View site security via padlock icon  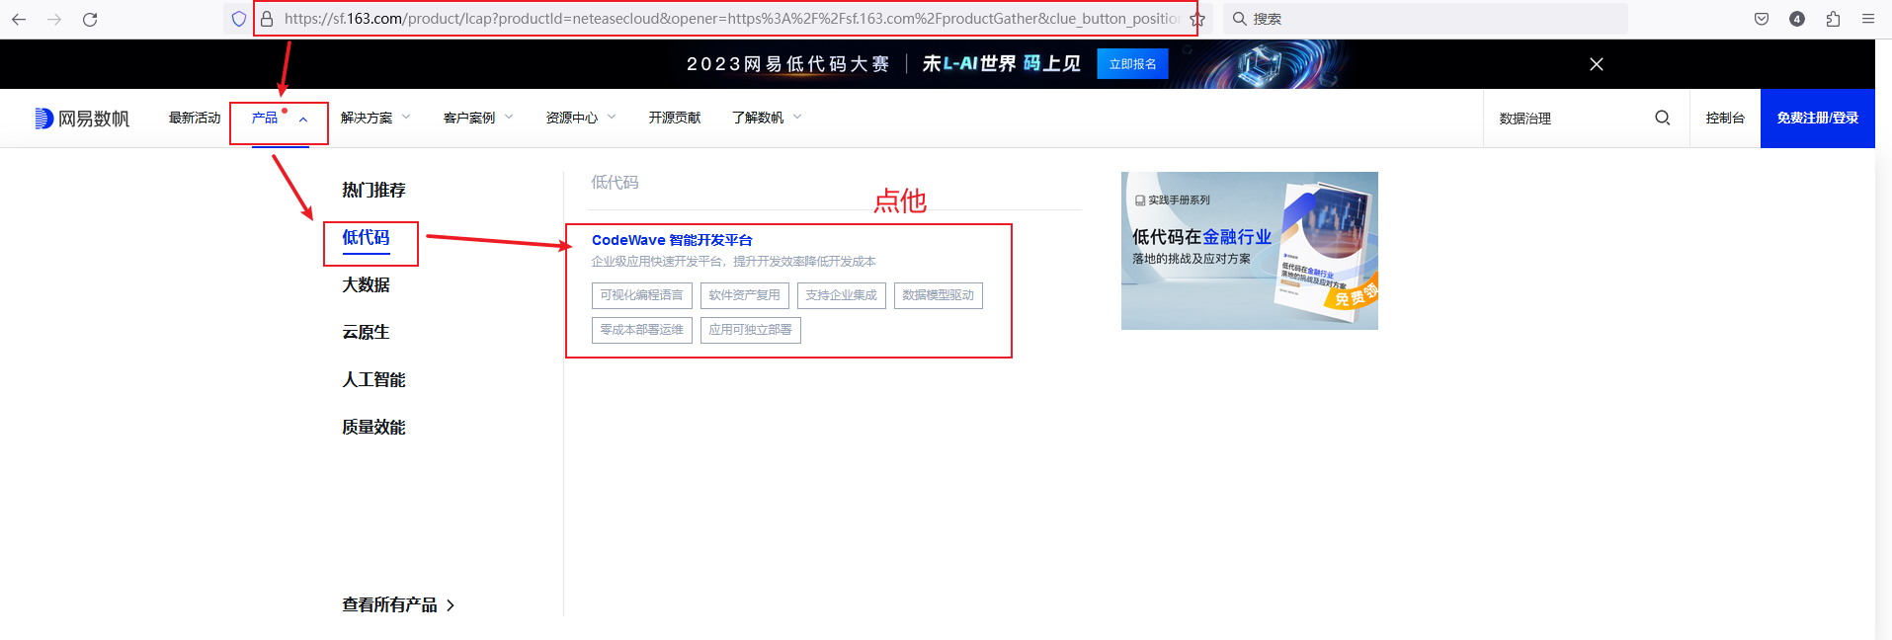[267, 19]
